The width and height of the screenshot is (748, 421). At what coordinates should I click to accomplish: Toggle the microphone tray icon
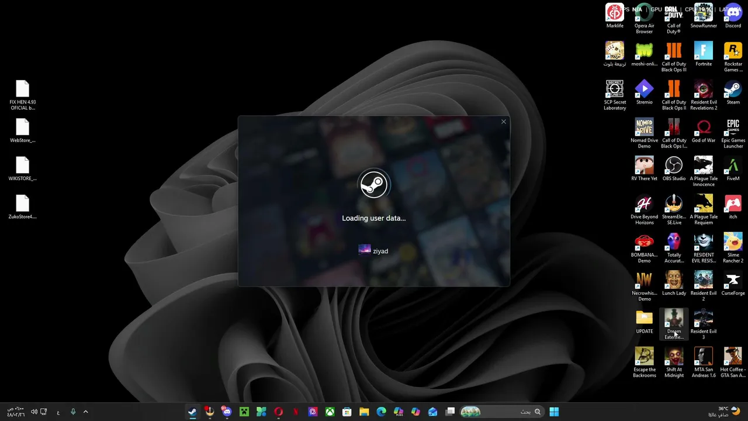(73, 412)
